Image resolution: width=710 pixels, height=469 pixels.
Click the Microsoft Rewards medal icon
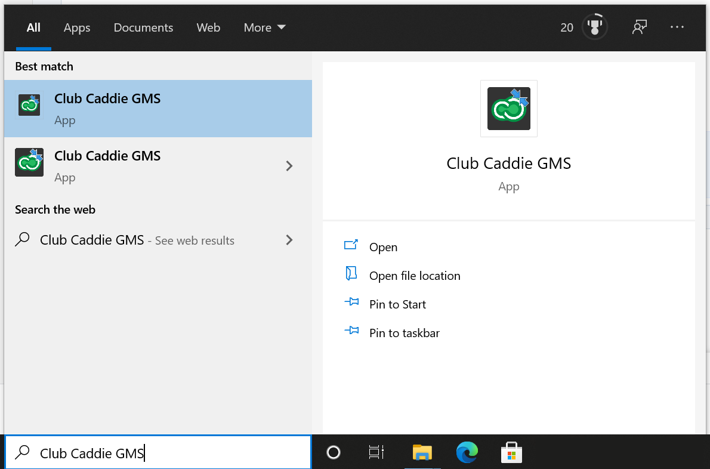[594, 27]
